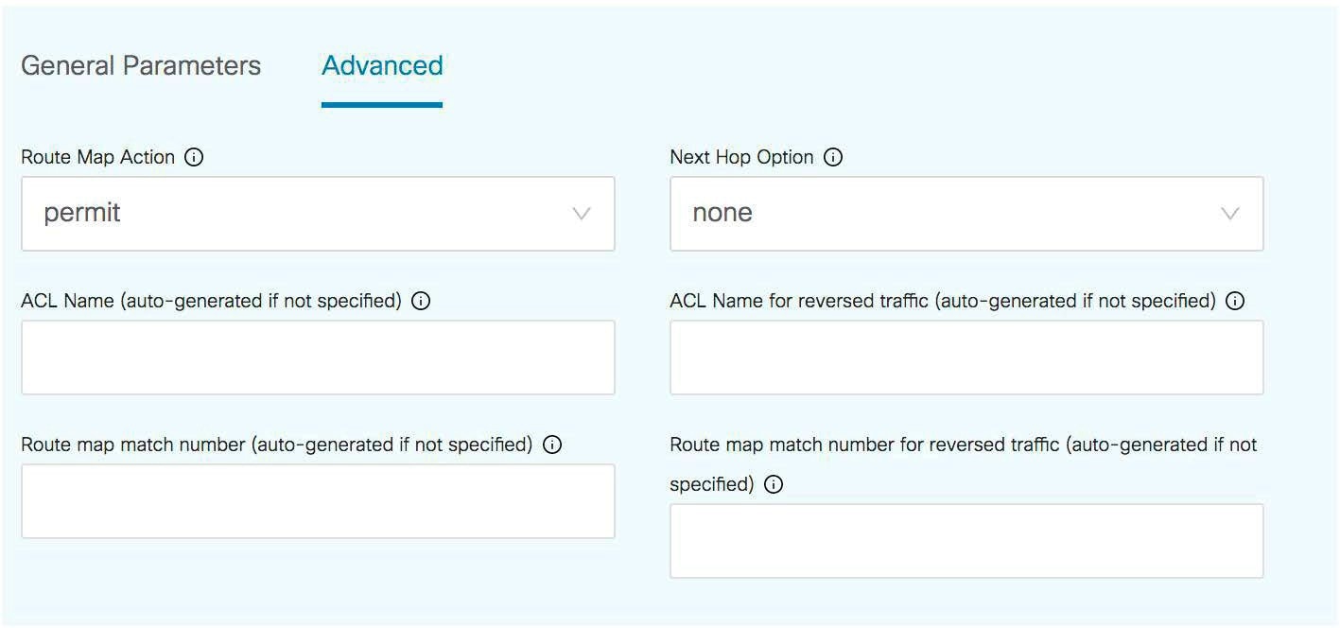This screenshot has height=628, width=1340.
Task: View help icon for Route map match number
Action: [553, 445]
